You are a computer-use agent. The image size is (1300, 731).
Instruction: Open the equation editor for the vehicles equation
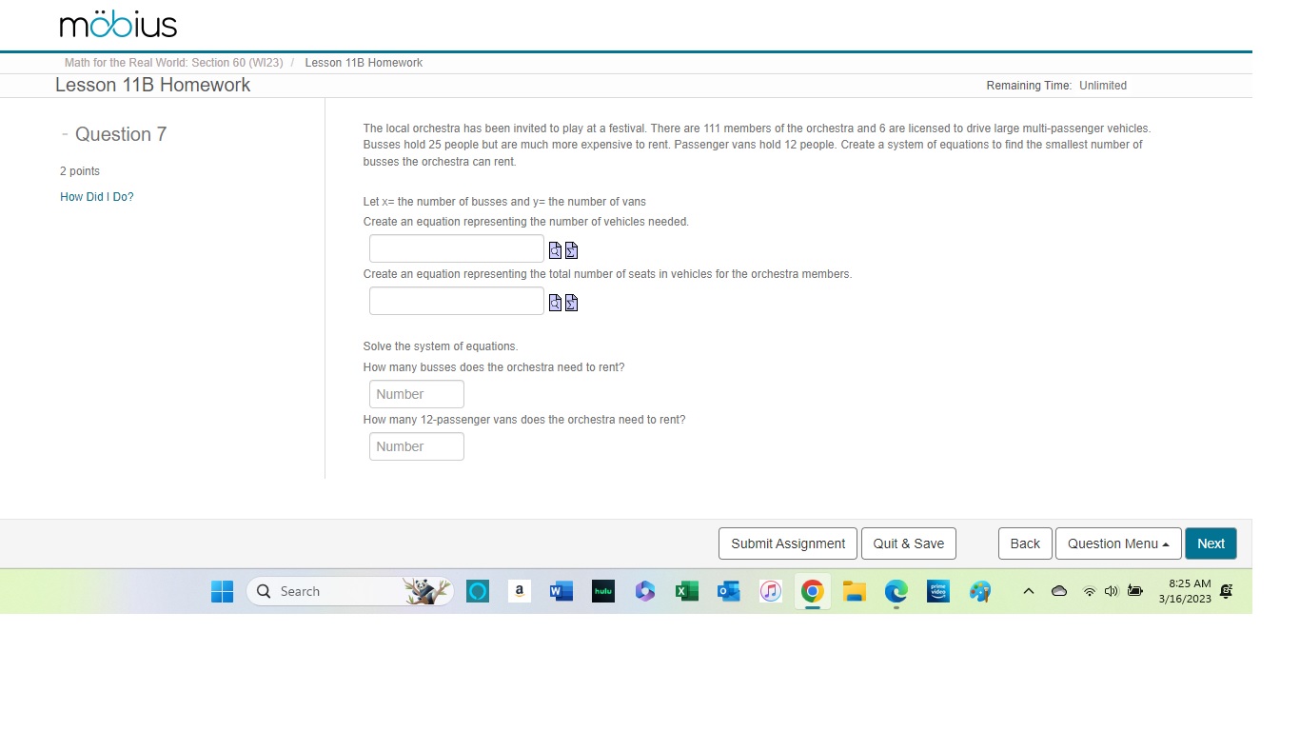(x=571, y=250)
